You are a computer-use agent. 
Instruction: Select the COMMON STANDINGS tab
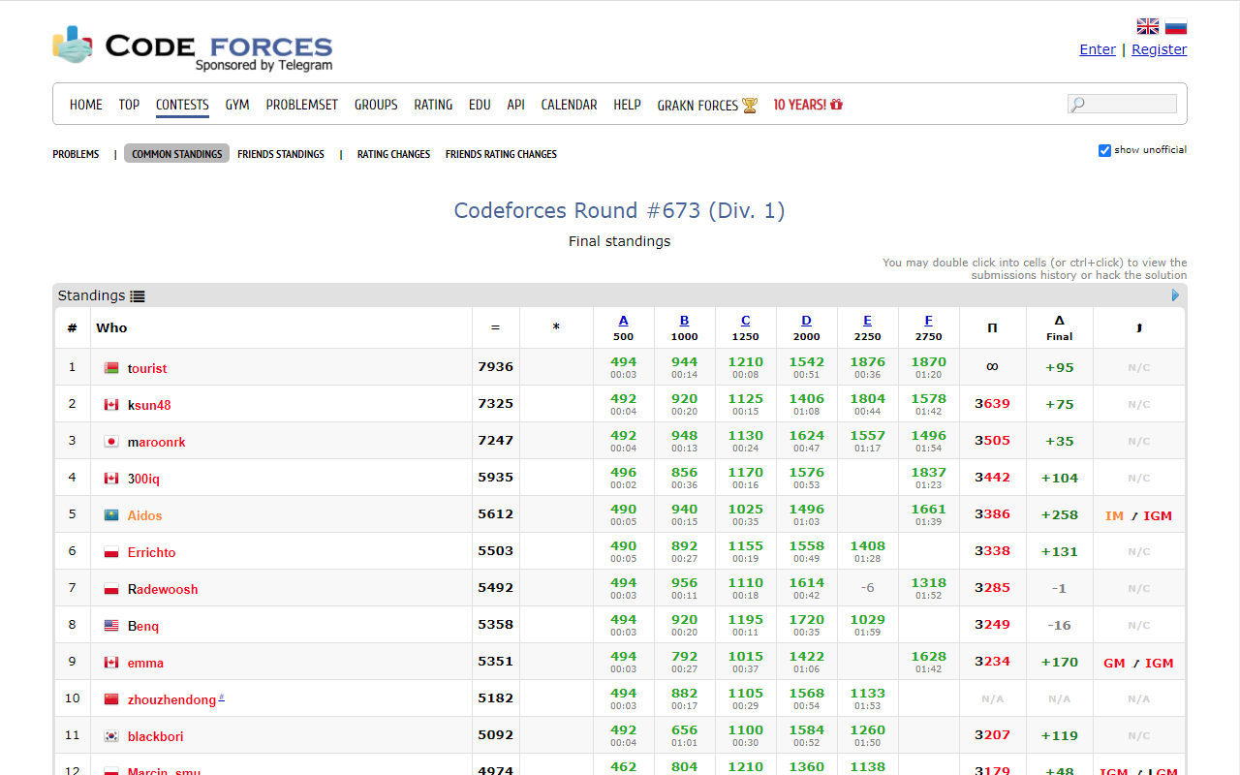tap(176, 154)
